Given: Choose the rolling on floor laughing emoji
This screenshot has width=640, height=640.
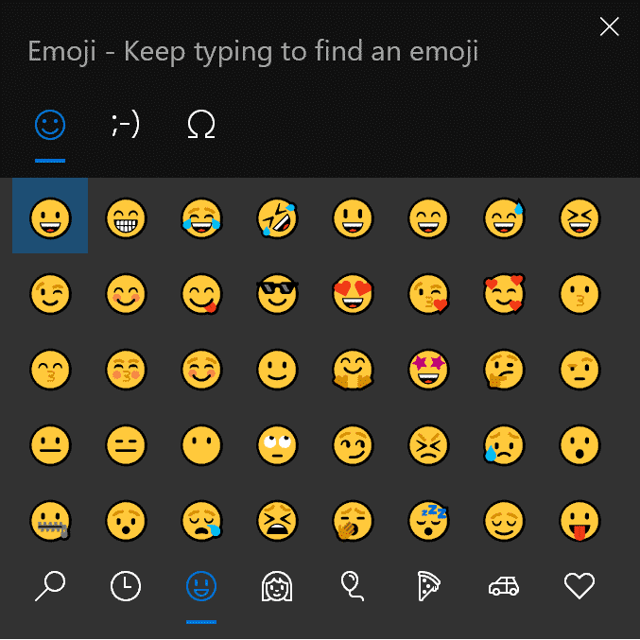Looking at the screenshot, I should [x=277, y=218].
